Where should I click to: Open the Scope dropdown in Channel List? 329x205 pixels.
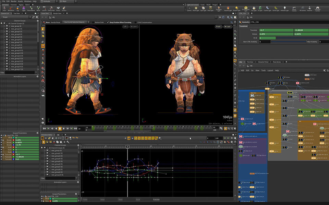[x=16, y=17]
